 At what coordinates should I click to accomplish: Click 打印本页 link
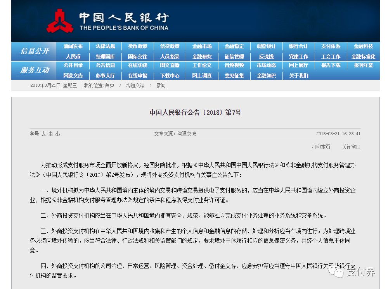point(321,147)
